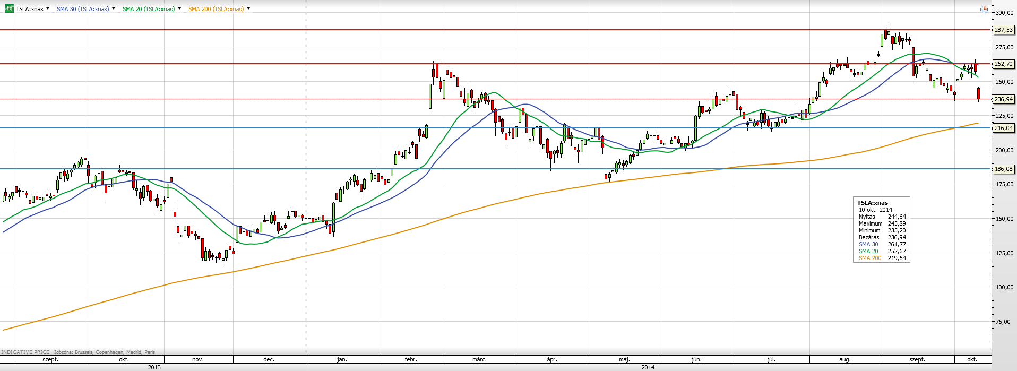Screen dimensions: 1017x371
Task: Click the Időzóna timezone text
Action: (x=105, y=352)
